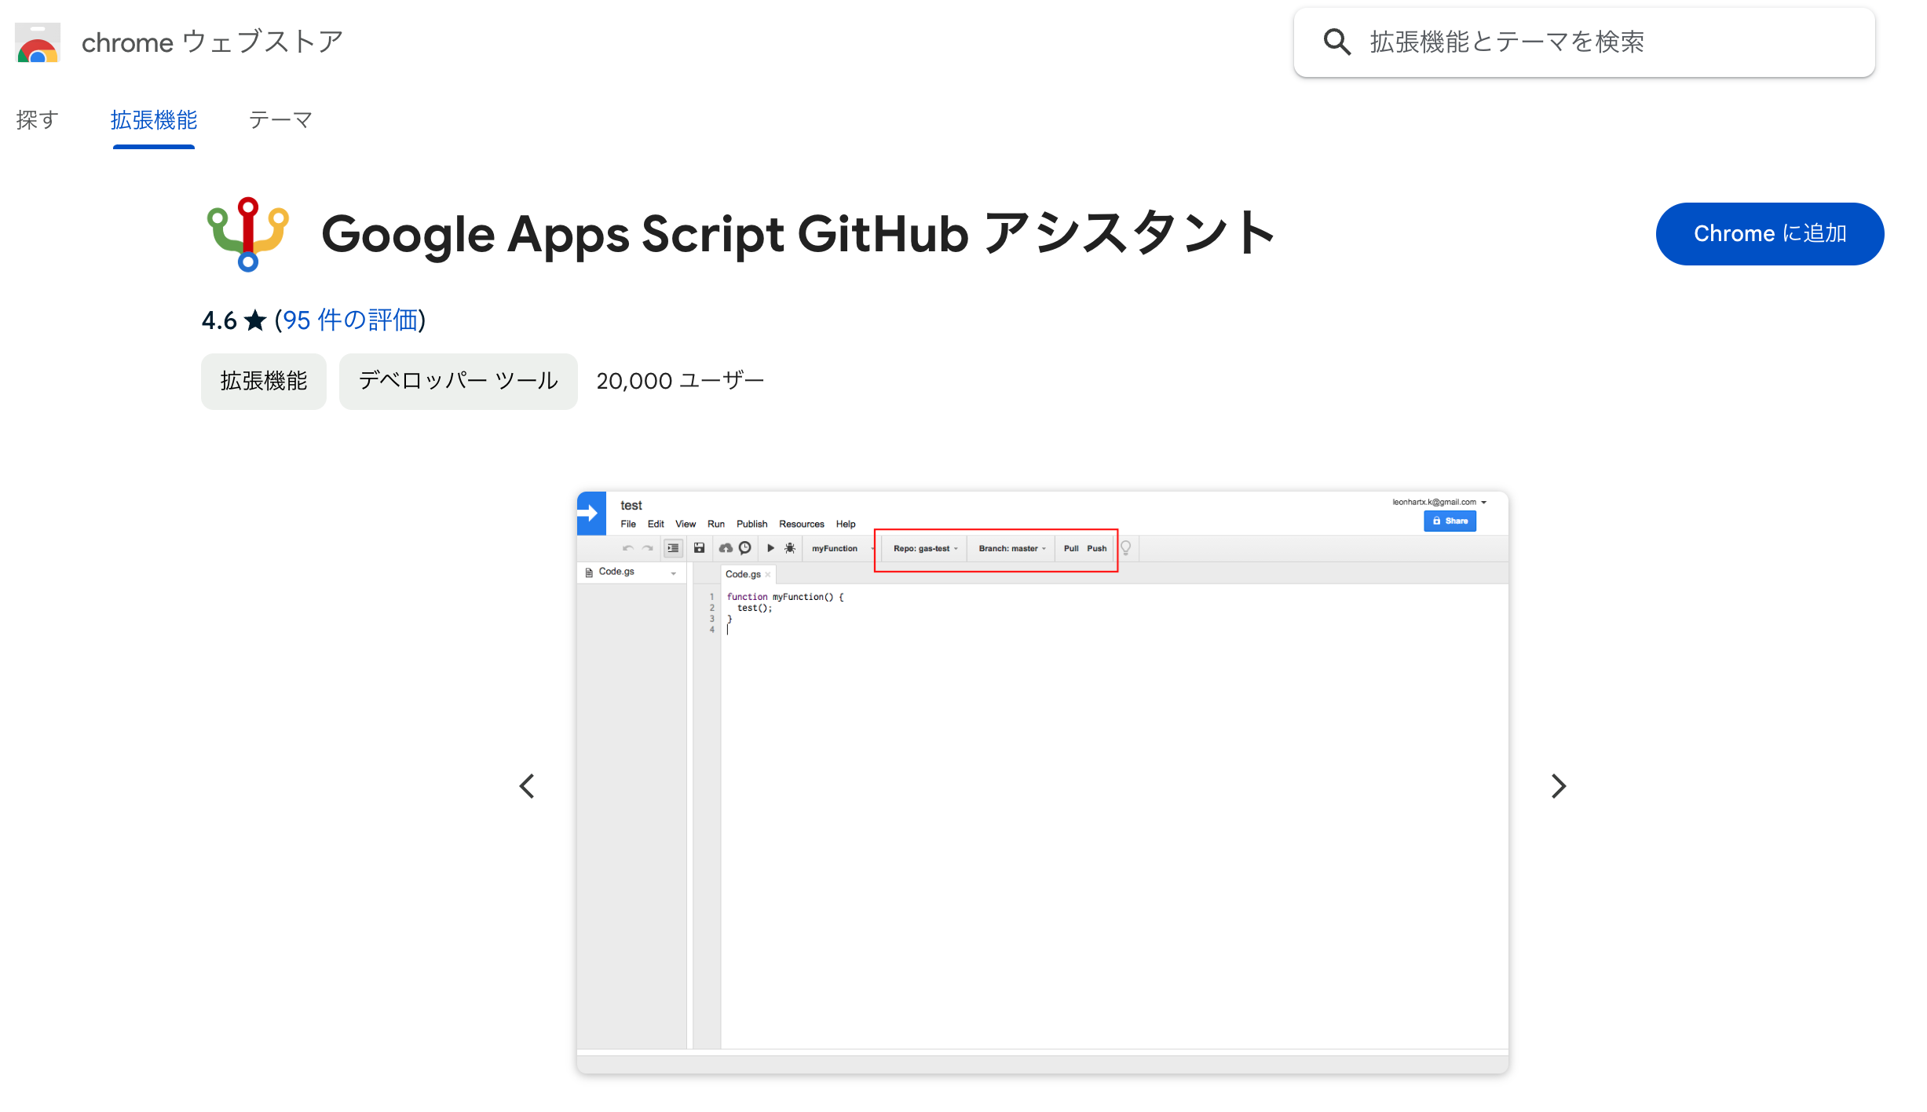This screenshot has height=1112, width=1927.
Task: Click the lightbulb hint icon next to Push
Action: (x=1126, y=548)
